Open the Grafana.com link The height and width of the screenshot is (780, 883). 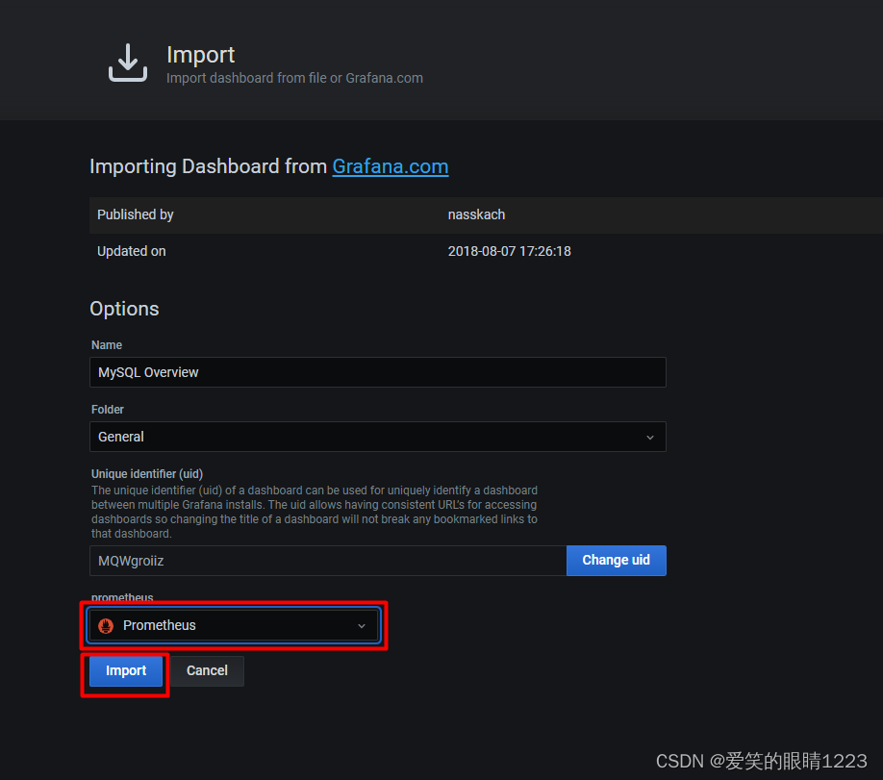(391, 166)
